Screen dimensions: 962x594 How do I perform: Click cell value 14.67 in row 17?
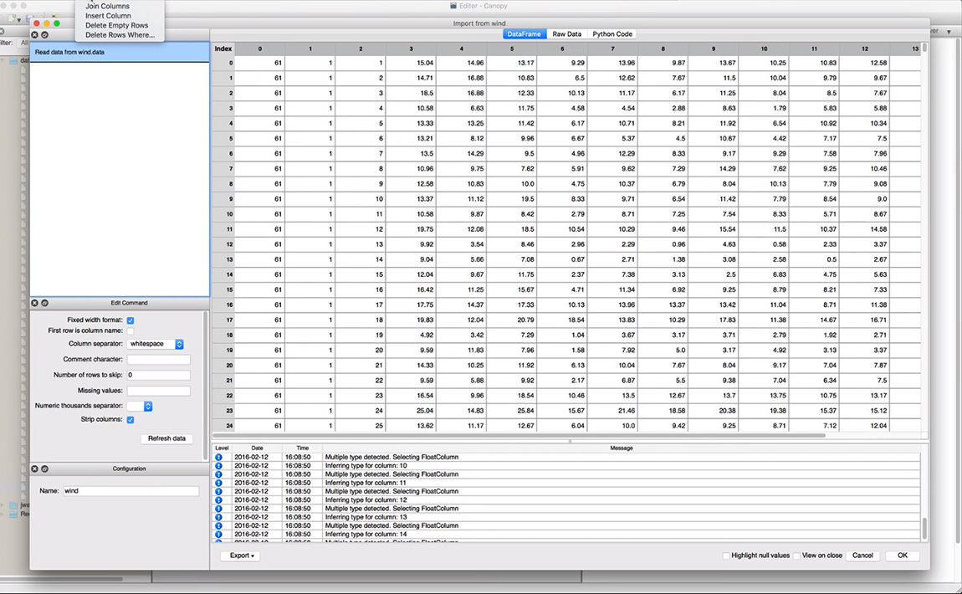click(x=814, y=320)
